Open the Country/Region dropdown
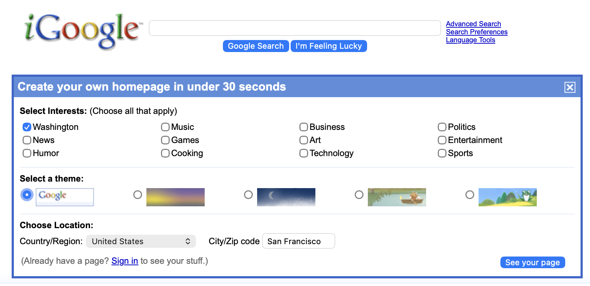590x286 pixels. click(141, 241)
